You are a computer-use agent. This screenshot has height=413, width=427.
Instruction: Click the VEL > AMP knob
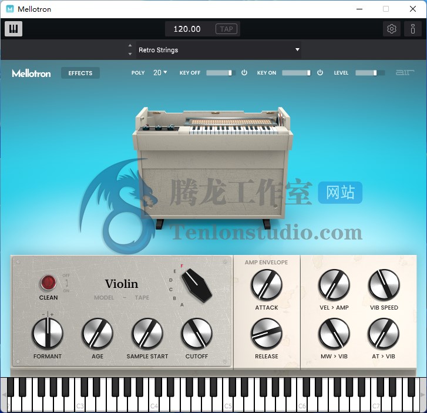(334, 285)
